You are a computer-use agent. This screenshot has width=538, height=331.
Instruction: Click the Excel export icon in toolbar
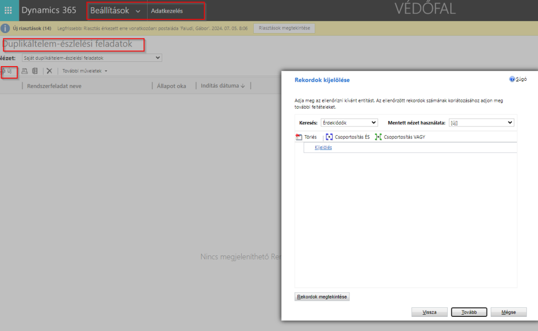(x=35, y=71)
